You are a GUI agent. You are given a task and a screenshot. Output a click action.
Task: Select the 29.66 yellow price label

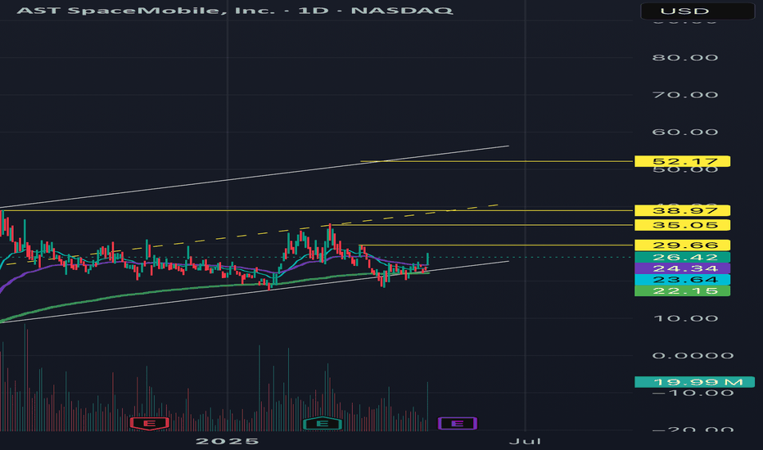[682, 245]
